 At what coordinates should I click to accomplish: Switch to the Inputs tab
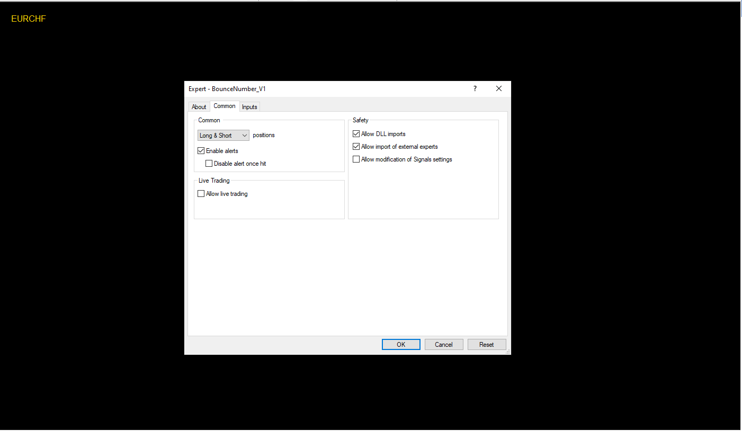[249, 107]
